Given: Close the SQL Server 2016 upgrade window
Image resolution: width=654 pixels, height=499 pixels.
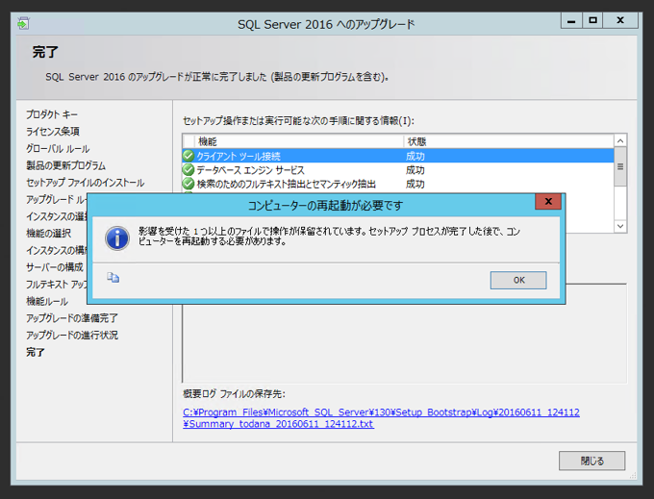Looking at the screenshot, I should [620, 20].
